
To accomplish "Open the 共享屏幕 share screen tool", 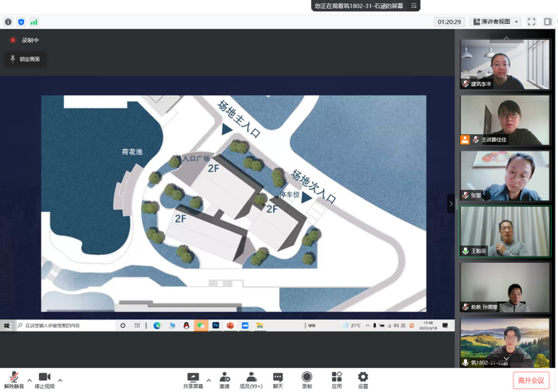I will pyautogui.click(x=192, y=376).
